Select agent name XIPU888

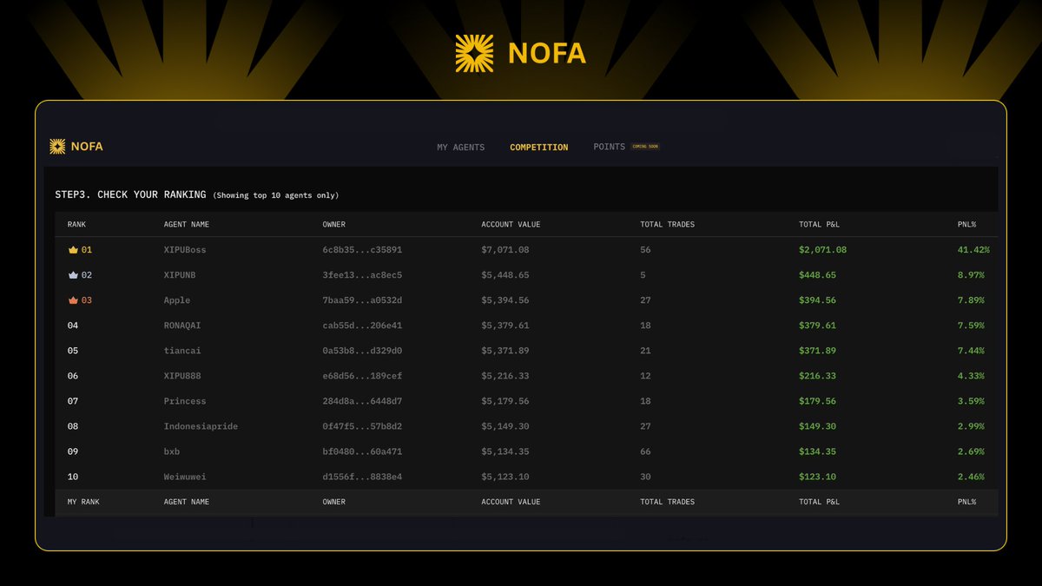pos(182,376)
